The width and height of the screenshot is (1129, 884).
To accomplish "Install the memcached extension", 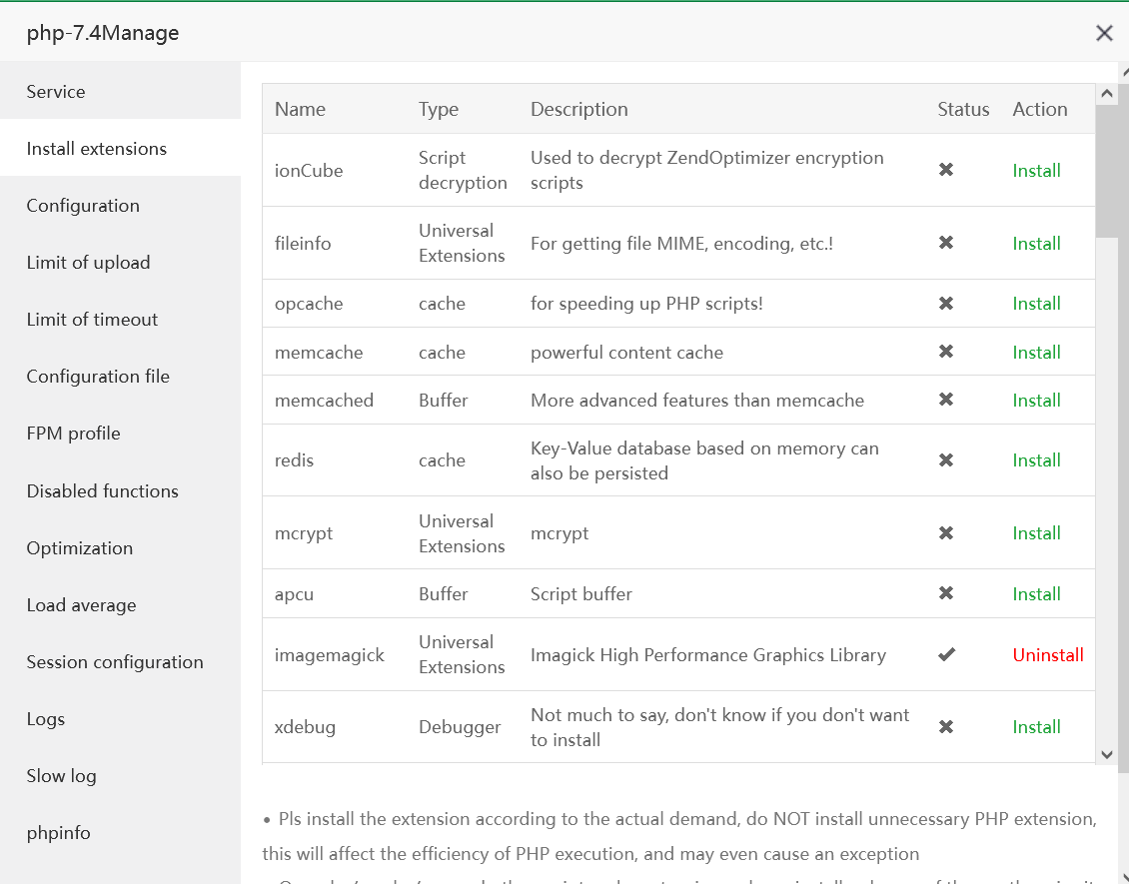I will click(1036, 401).
